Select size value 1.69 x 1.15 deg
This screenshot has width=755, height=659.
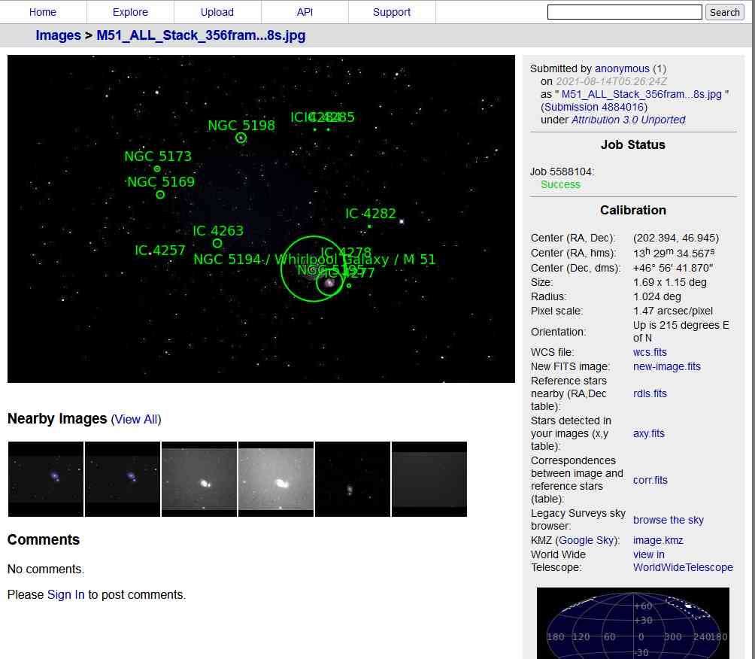click(x=669, y=282)
